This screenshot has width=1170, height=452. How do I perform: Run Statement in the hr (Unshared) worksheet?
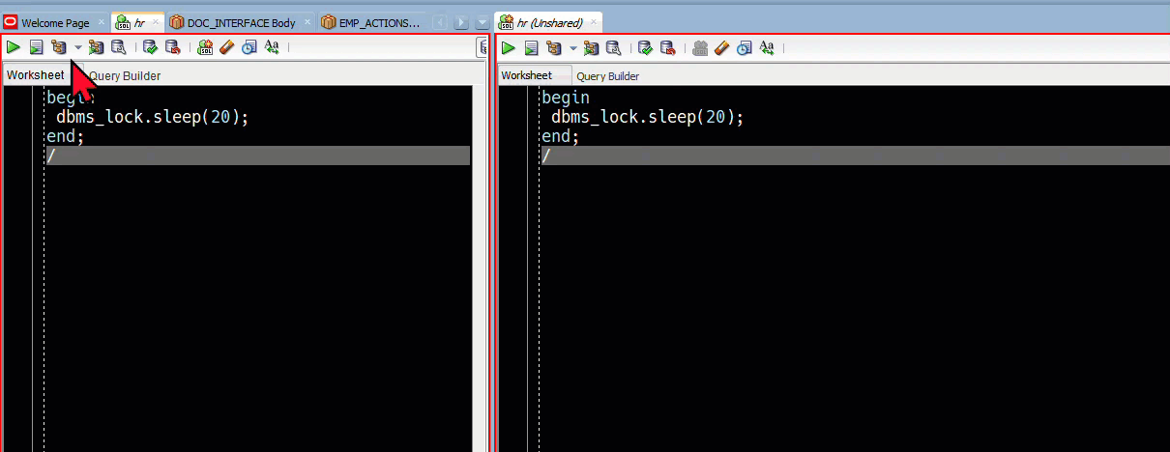click(x=508, y=47)
